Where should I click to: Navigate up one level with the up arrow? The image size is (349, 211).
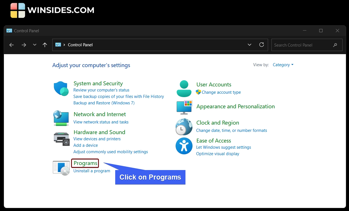click(x=45, y=45)
